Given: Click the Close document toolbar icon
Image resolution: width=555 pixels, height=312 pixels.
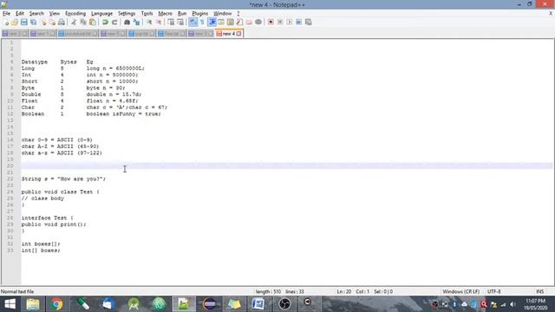Looking at the screenshot, I should [43, 23].
